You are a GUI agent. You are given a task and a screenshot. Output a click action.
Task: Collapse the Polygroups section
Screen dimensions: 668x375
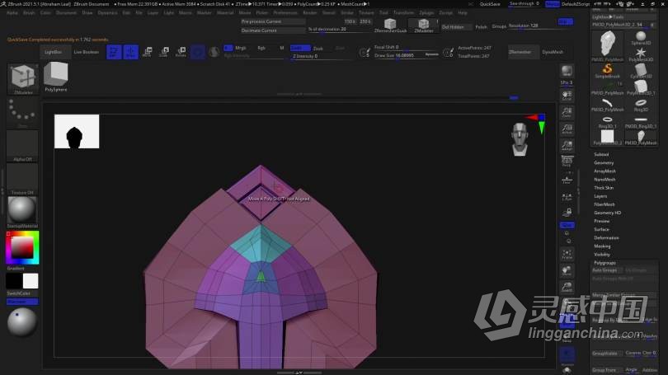click(x=604, y=263)
